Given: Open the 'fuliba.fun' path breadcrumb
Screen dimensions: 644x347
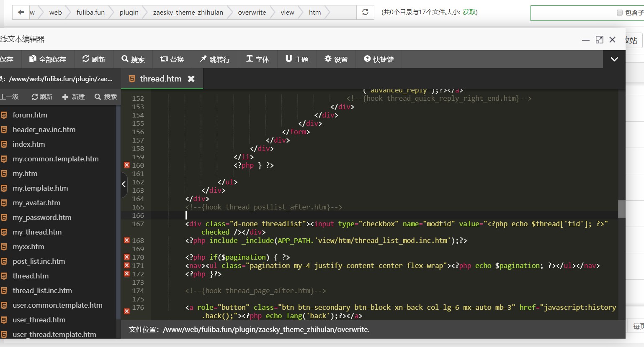Looking at the screenshot, I should (90, 12).
